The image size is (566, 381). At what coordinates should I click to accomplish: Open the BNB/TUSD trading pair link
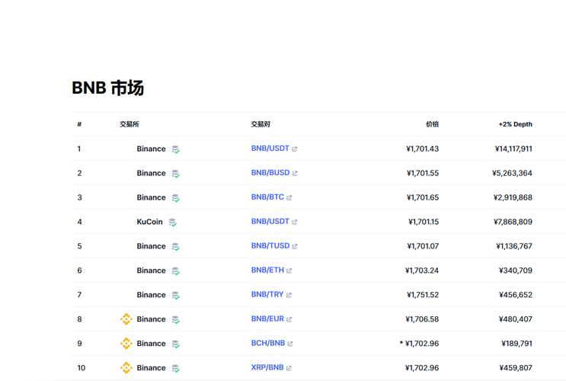click(x=270, y=245)
